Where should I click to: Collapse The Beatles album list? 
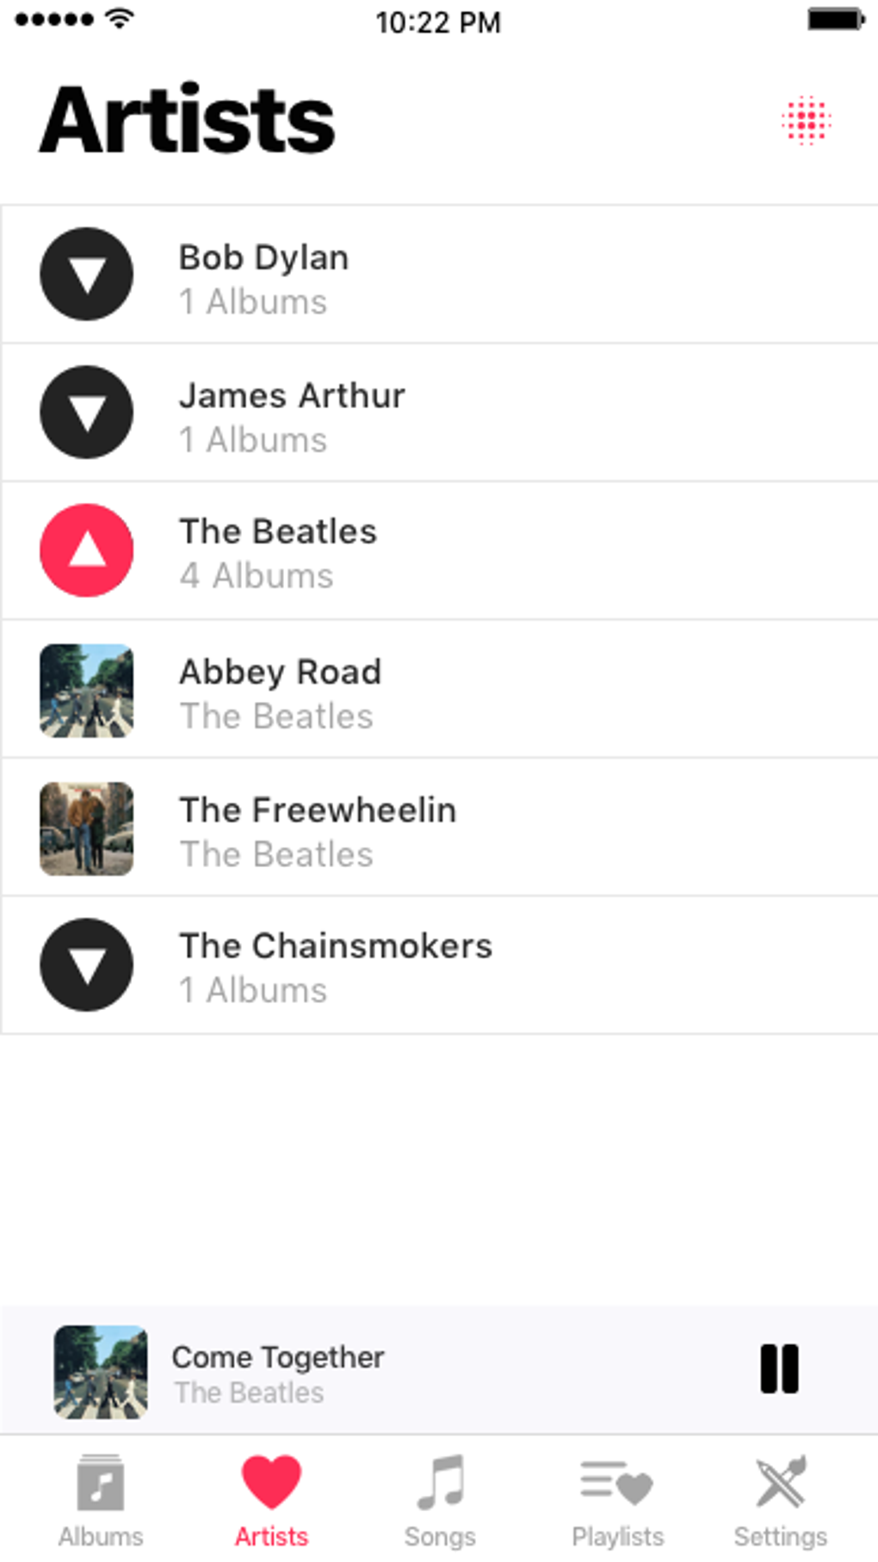(x=87, y=550)
